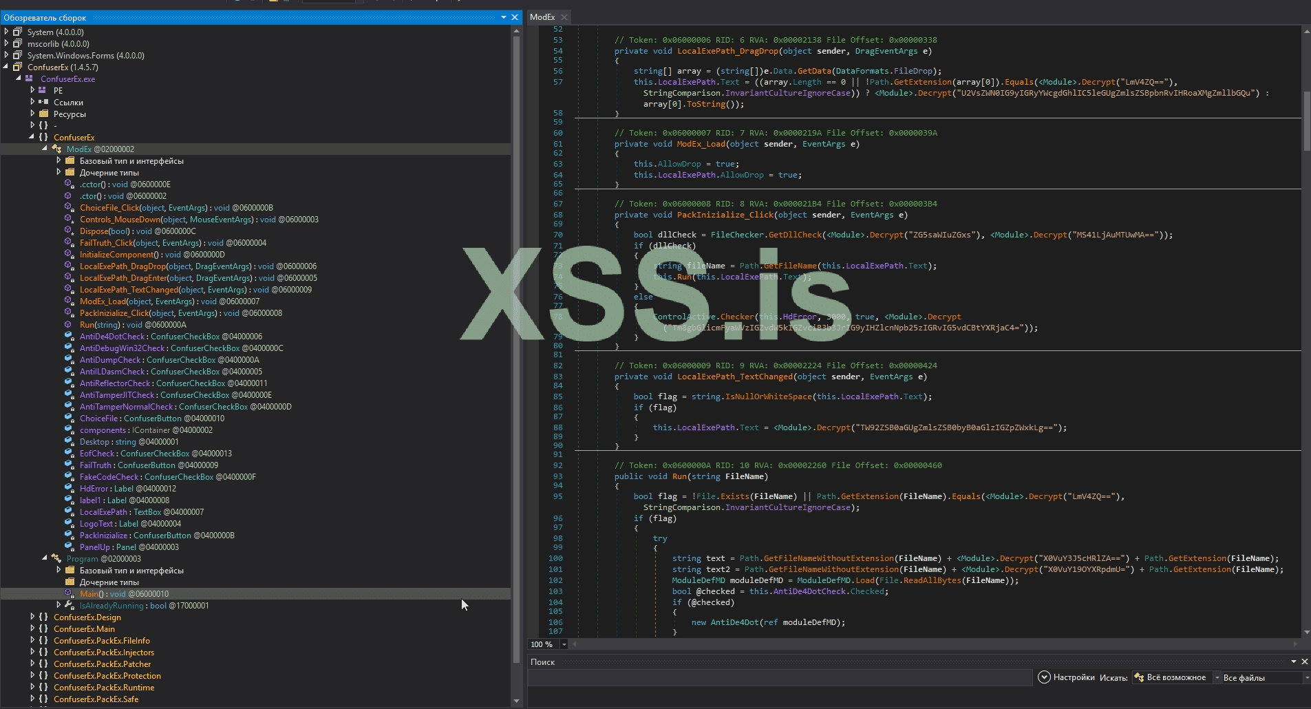Screen dimensions: 1311x709
Task: Click the ConfuserEx.PackEx.Safe namespace icon
Action: pyautogui.click(x=43, y=699)
